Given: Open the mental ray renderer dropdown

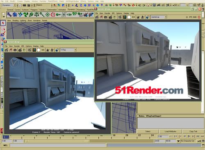Looking at the screenshot, I should (159, 17).
